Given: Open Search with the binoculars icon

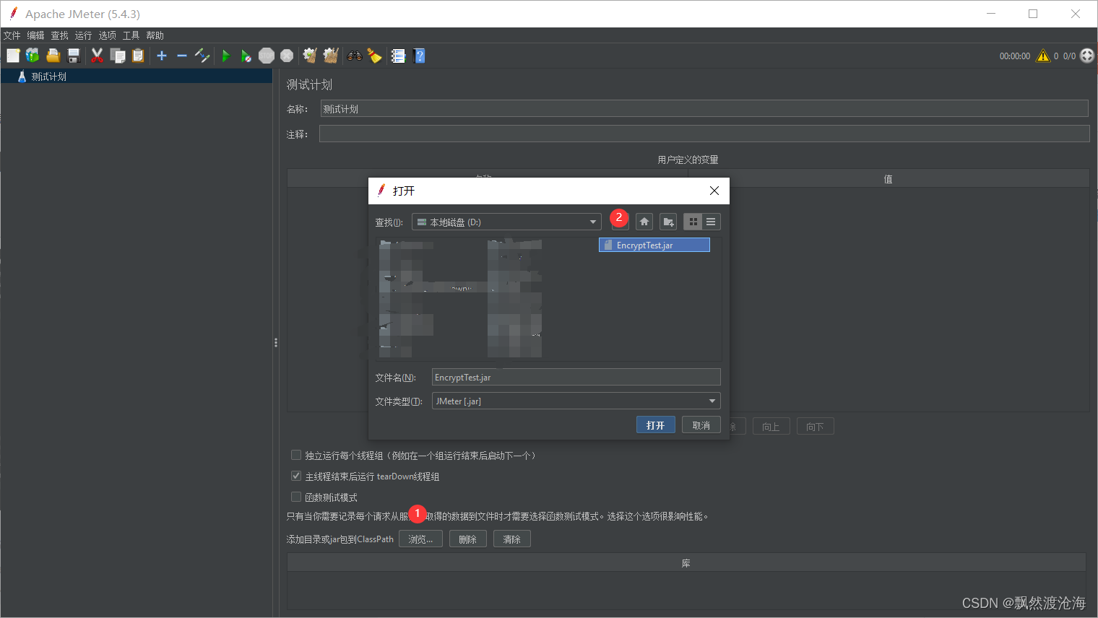Looking at the screenshot, I should point(355,56).
